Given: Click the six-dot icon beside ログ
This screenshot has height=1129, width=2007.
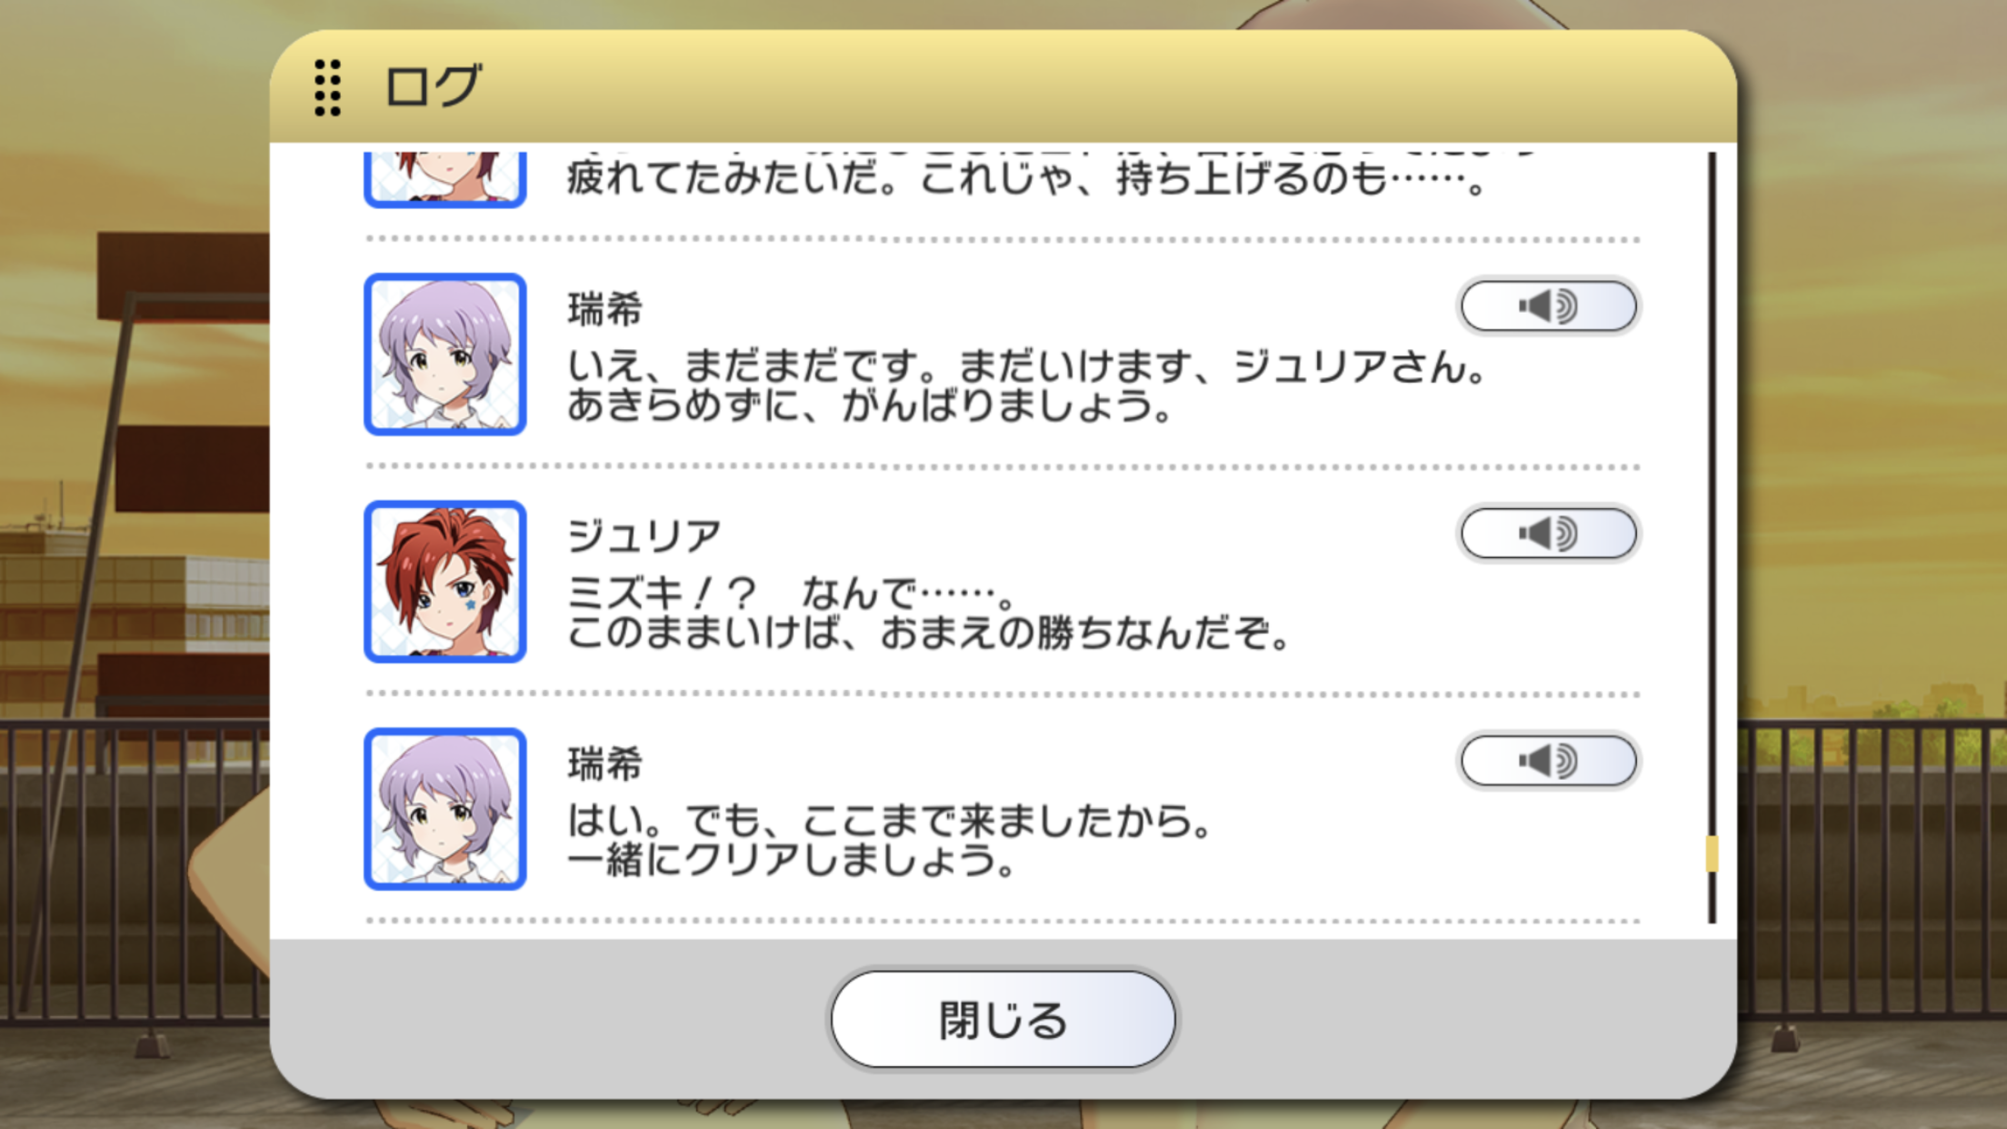Looking at the screenshot, I should coord(327,87).
